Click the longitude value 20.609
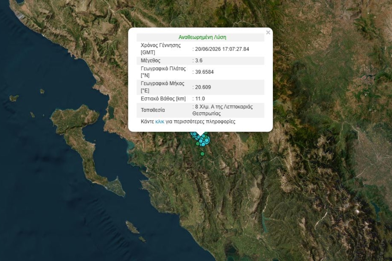The width and height of the screenshot is (392, 261). [204, 87]
